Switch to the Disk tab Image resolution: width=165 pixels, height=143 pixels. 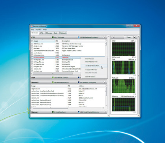[x=56, y=33]
